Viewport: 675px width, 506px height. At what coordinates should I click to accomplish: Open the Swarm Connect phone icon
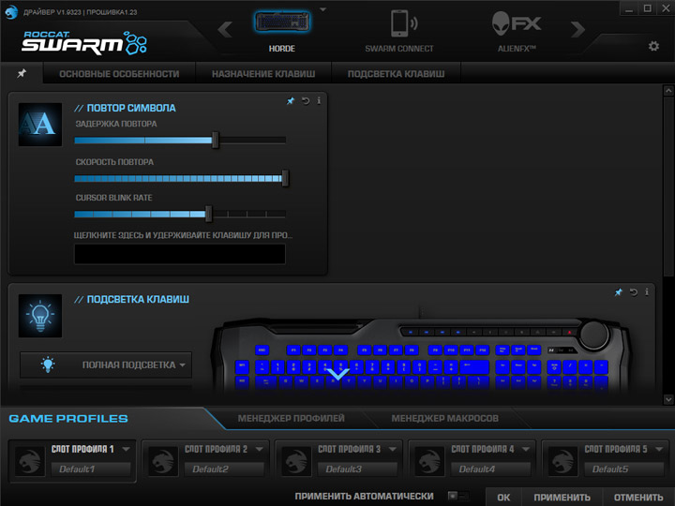point(403,23)
